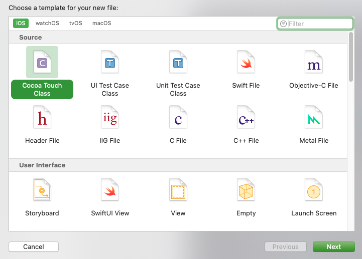Switch to the watchOS tab
The height and width of the screenshot is (259, 362).
click(x=47, y=23)
